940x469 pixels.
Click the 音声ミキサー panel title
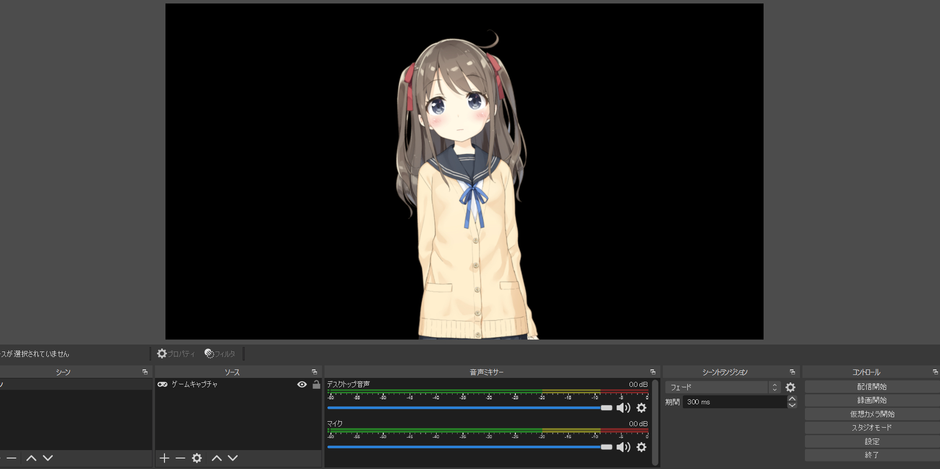pos(486,372)
